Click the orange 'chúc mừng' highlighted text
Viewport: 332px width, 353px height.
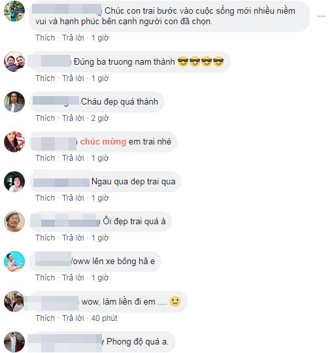point(103,142)
